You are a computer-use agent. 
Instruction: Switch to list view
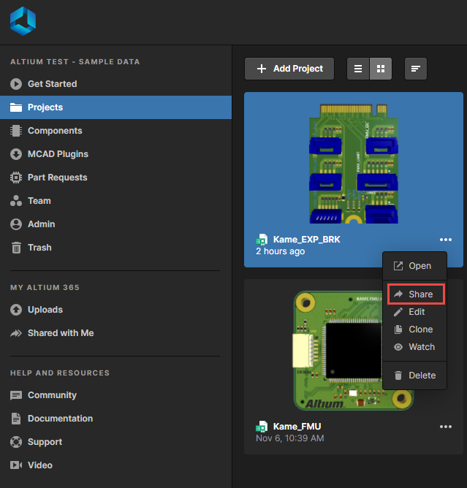[x=358, y=69]
